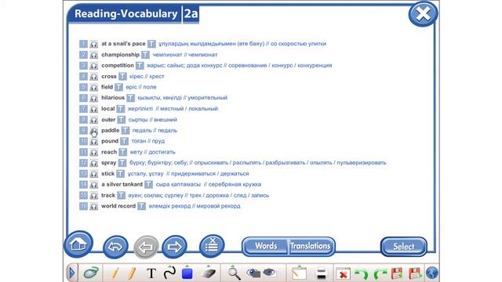Click the greyed previous page arrow
This screenshot has height=282, width=502.
tap(146, 247)
